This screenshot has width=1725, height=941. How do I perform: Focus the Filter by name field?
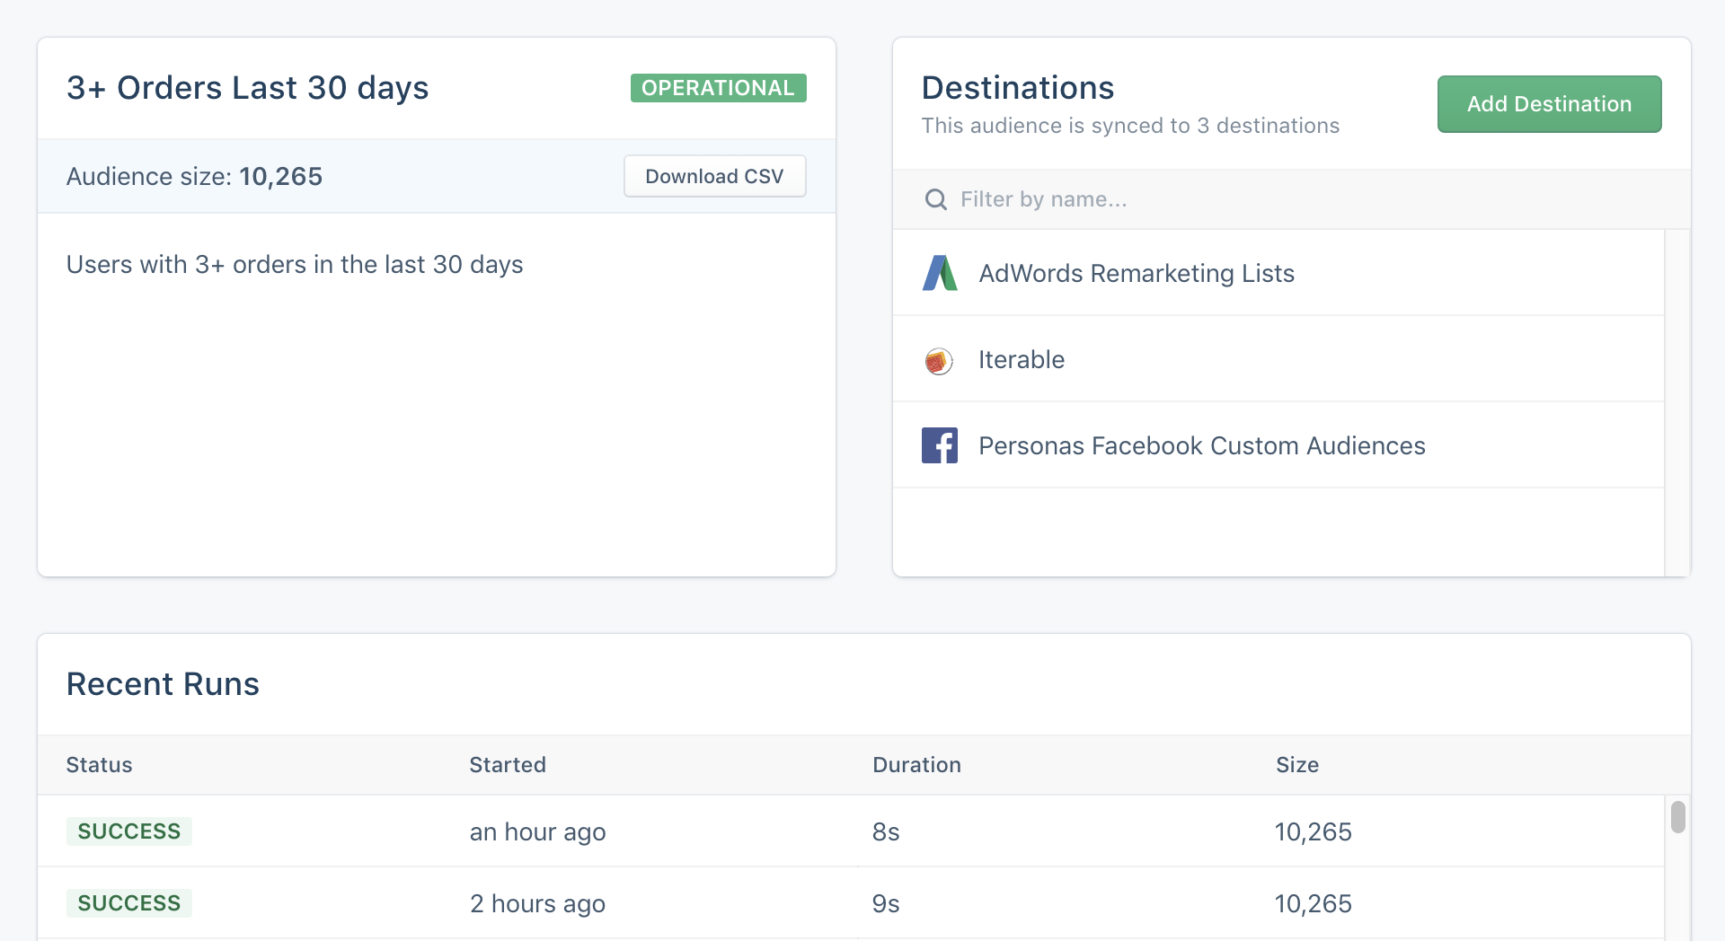[1291, 199]
